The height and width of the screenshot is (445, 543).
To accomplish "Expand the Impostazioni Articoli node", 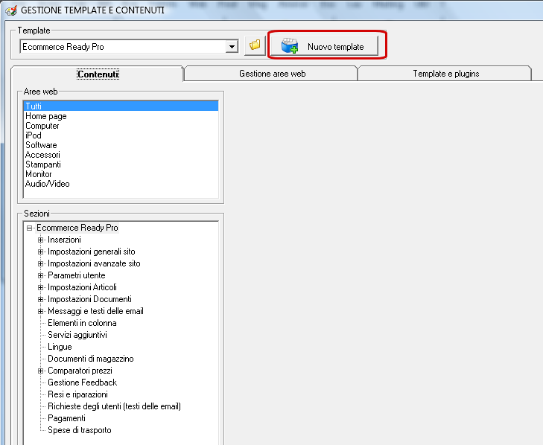I will pos(40,287).
